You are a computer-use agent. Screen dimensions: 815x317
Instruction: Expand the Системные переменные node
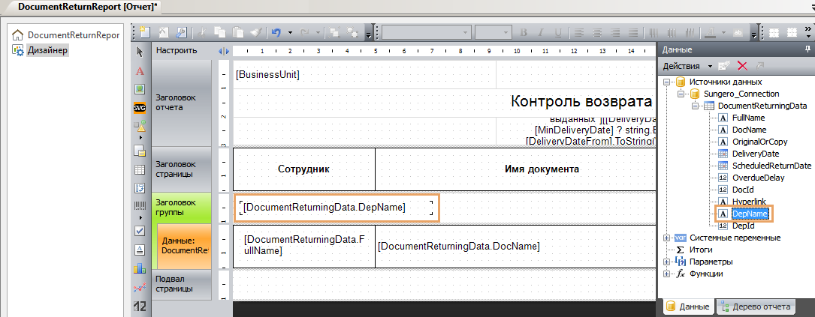pos(666,238)
